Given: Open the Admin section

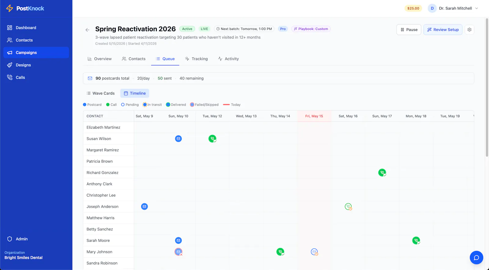Looking at the screenshot, I should [36, 239].
